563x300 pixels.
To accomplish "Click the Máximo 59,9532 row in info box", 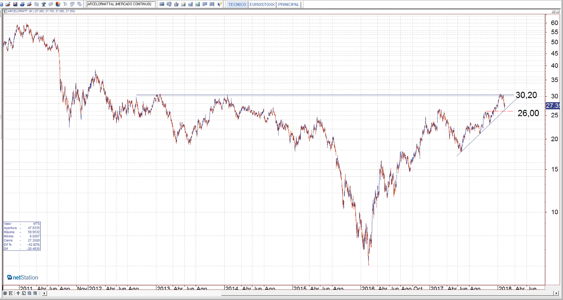I will 22,232.
